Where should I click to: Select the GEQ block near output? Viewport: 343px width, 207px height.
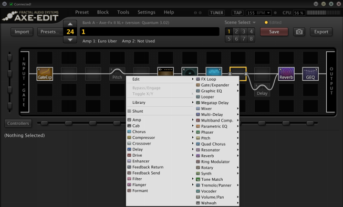point(310,74)
